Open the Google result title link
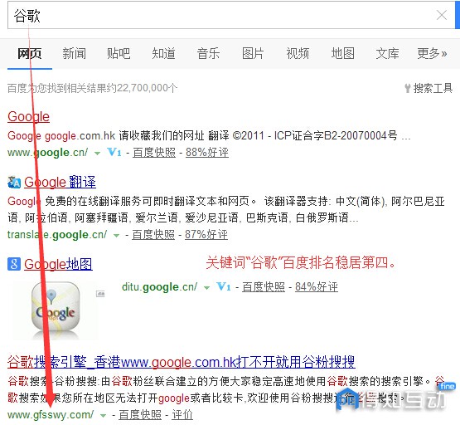The image size is (460, 425). pyautogui.click(x=28, y=117)
